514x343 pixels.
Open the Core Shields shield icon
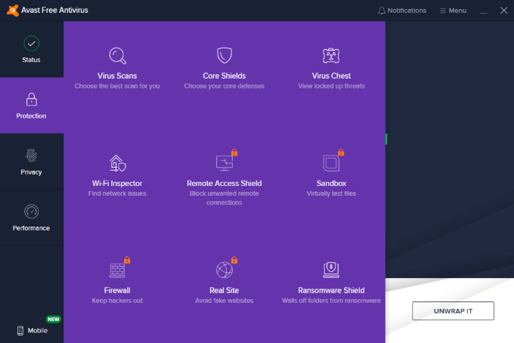coord(224,55)
